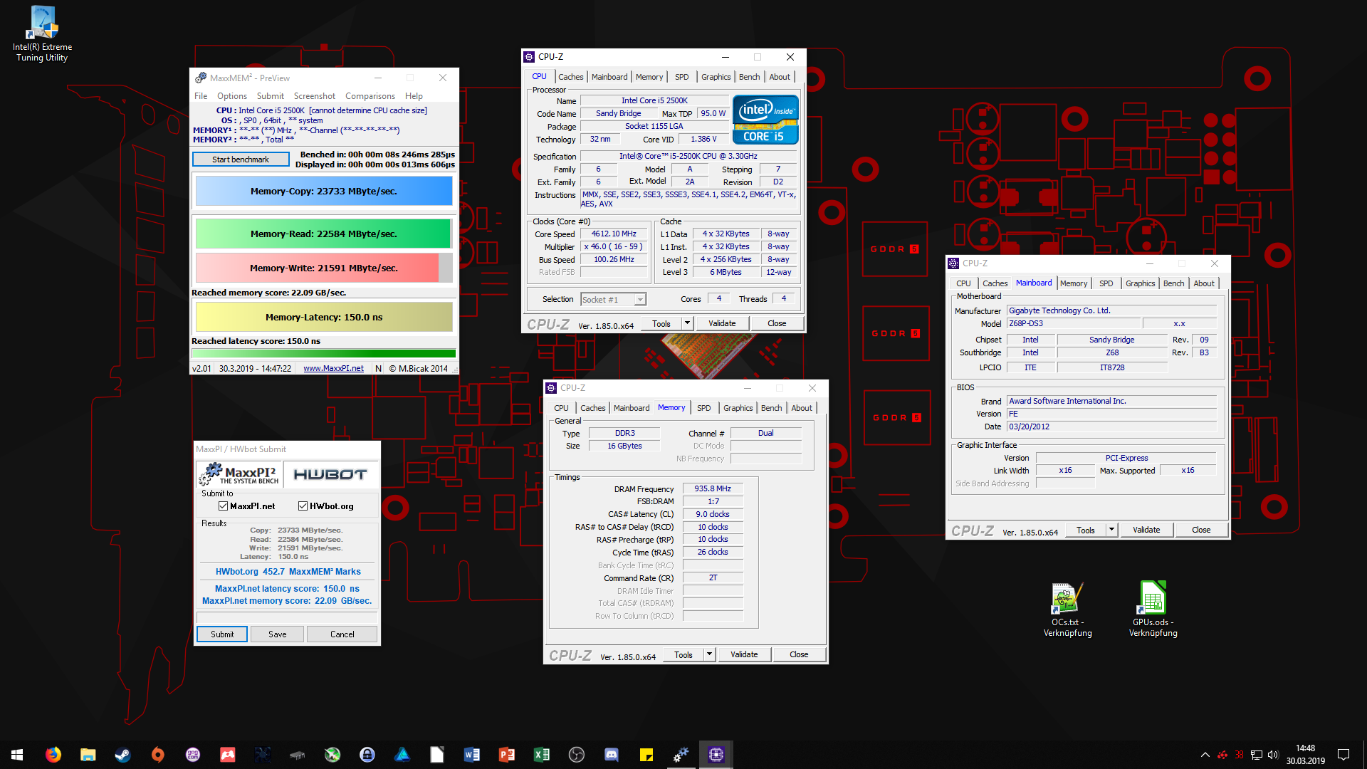Open the Screenshot menu in MaxxMEM²
Viewport: 1367px width, 769px height.
click(314, 96)
